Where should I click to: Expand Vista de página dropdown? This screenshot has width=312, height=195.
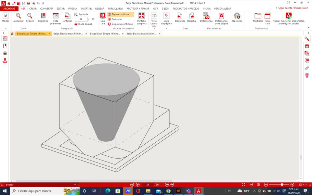[166, 29]
